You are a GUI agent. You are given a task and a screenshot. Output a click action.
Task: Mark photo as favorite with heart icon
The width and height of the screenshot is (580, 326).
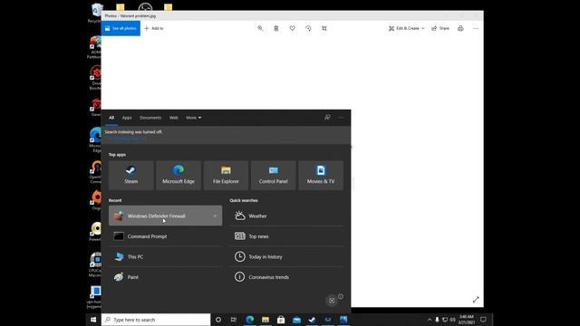tap(292, 28)
